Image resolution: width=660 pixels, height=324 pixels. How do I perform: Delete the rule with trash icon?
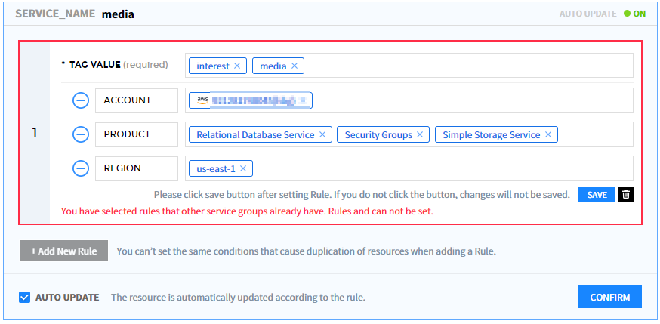pos(625,195)
